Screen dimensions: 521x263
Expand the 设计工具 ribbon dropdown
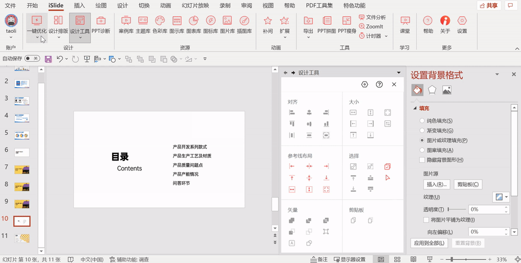point(80,37)
